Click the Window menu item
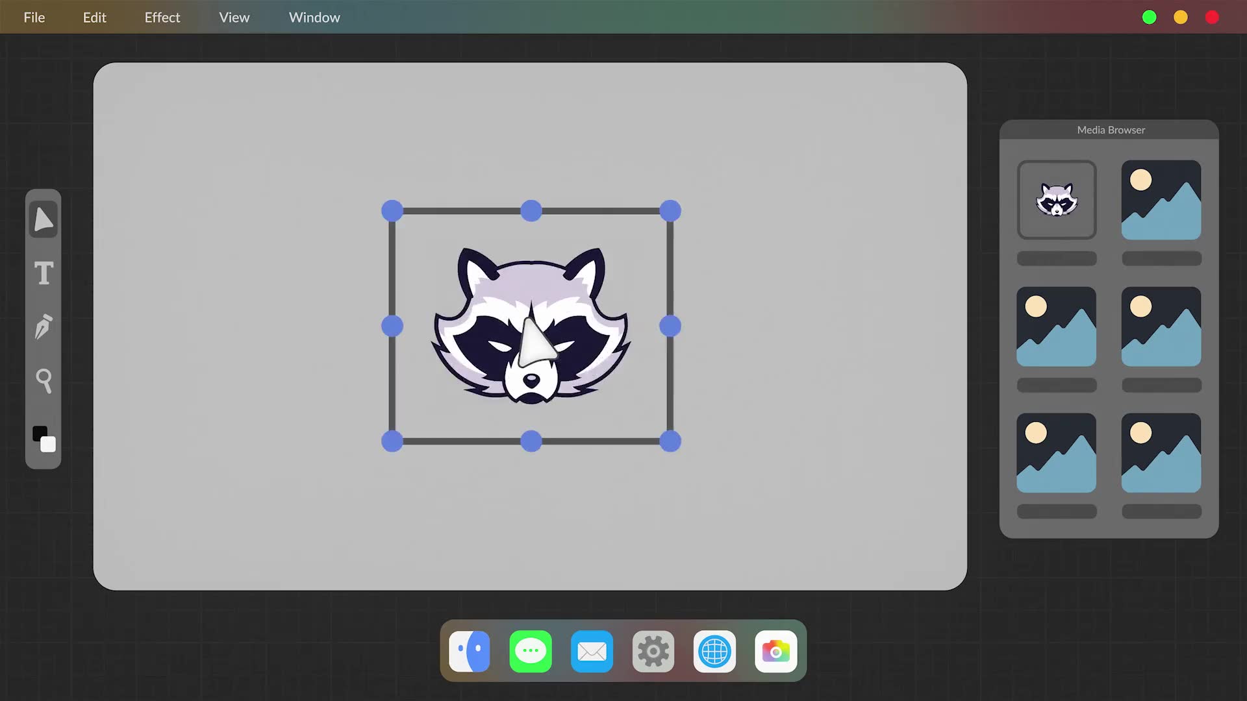The image size is (1247, 701). click(x=314, y=17)
